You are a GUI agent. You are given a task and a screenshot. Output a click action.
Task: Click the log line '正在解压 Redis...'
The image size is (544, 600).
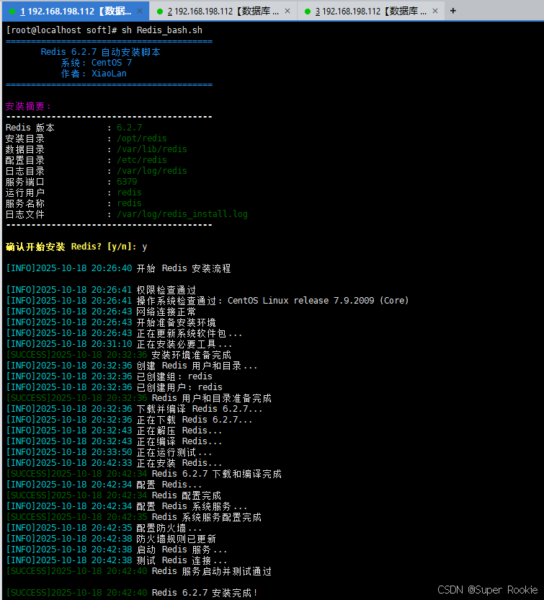point(179,431)
